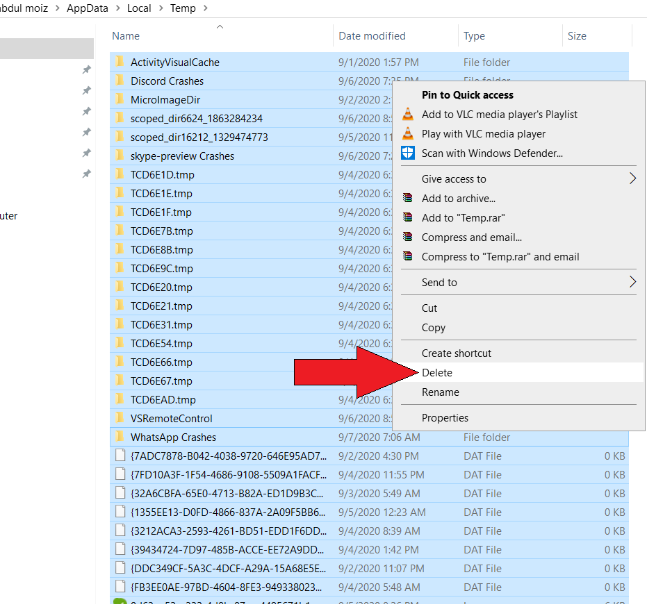
Task: Click the file icon of {FB3EE0AE-97BD DAT file
Action: coord(120,587)
